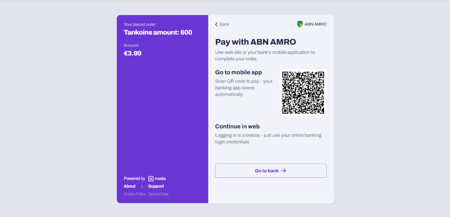
Task: Click the Go to bank button
Action: tap(271, 171)
